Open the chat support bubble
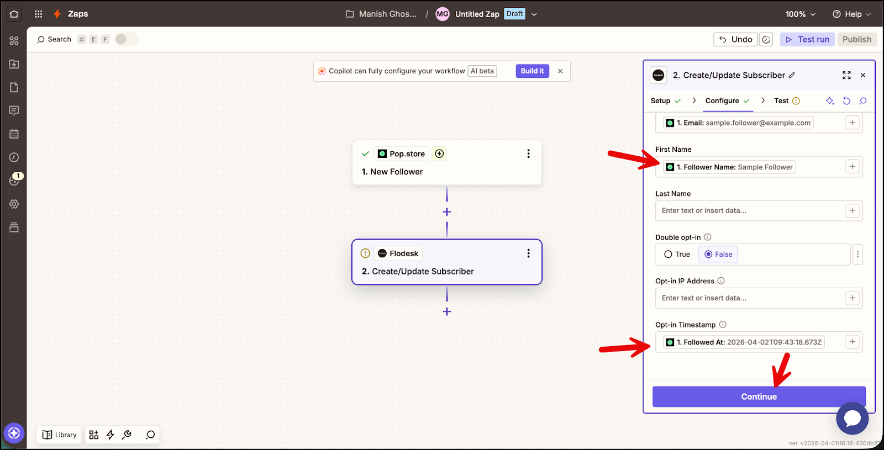This screenshot has width=884, height=450. tap(852, 419)
